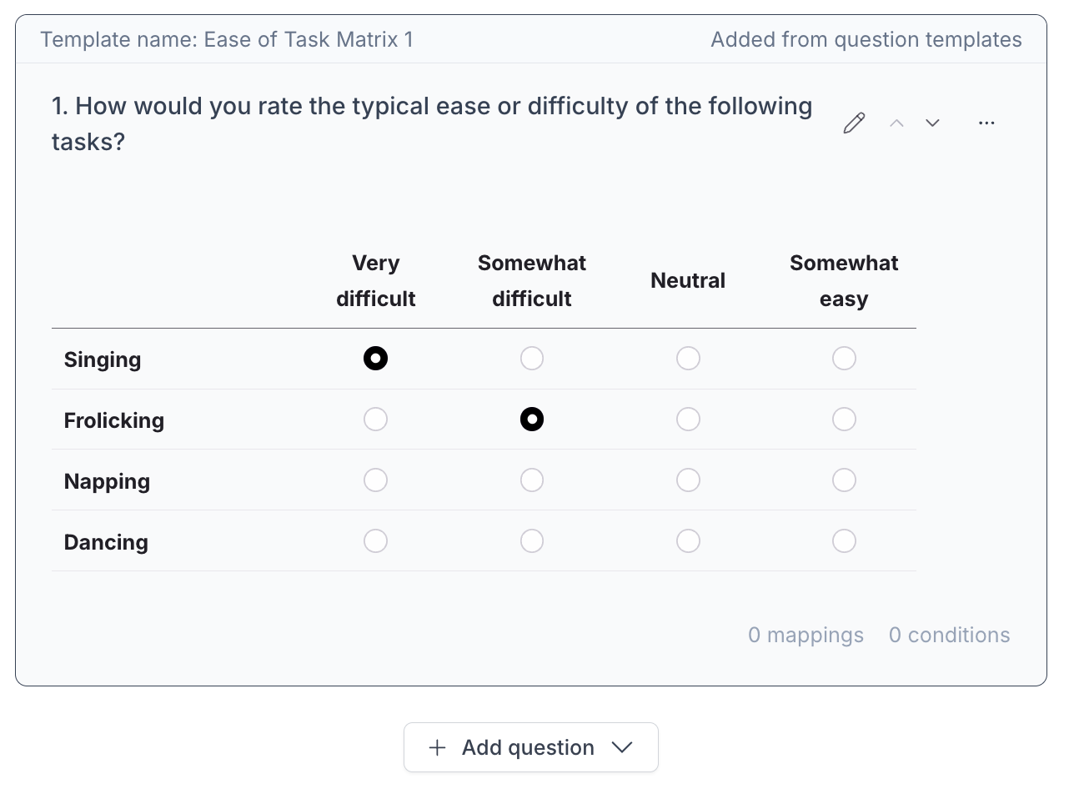This screenshot has height=789, width=1069.
Task: Move question down with the down arrow
Action: click(932, 123)
